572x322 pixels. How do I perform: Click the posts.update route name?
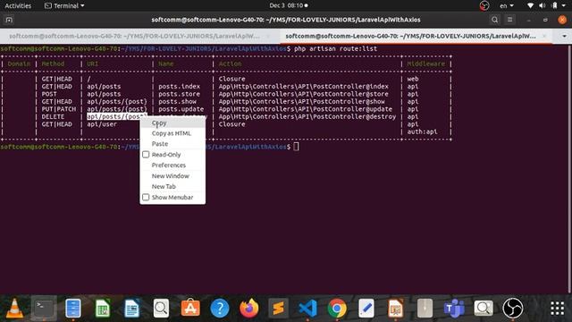coord(181,109)
